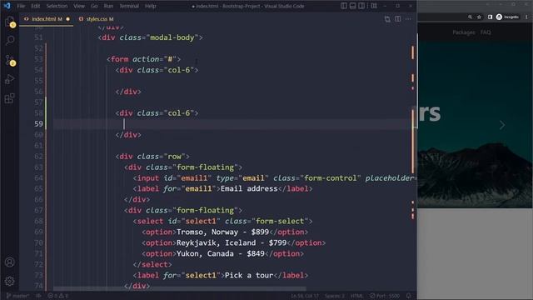Open the Source Control view
This screenshot has width=533, height=300.
[x=10, y=60]
